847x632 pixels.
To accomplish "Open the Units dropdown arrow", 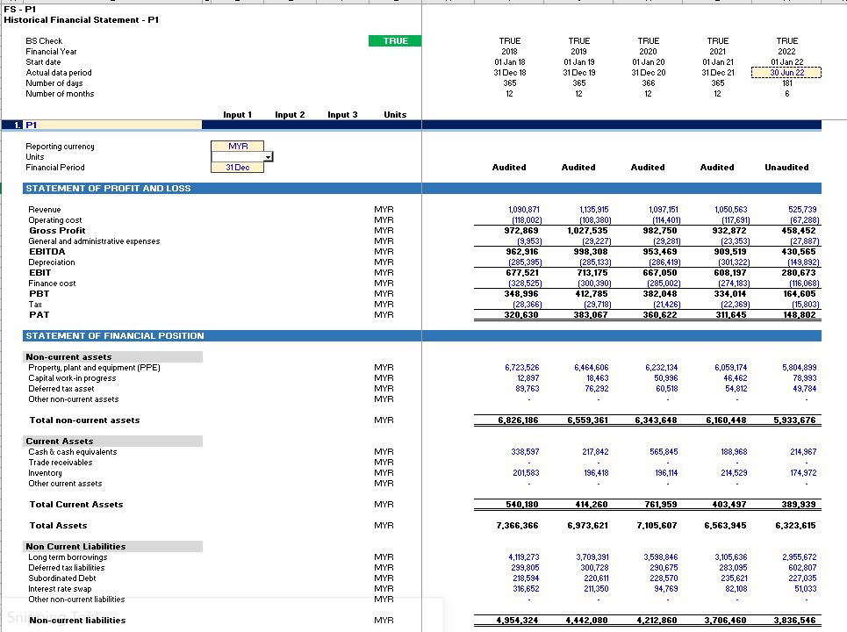I will [269, 156].
